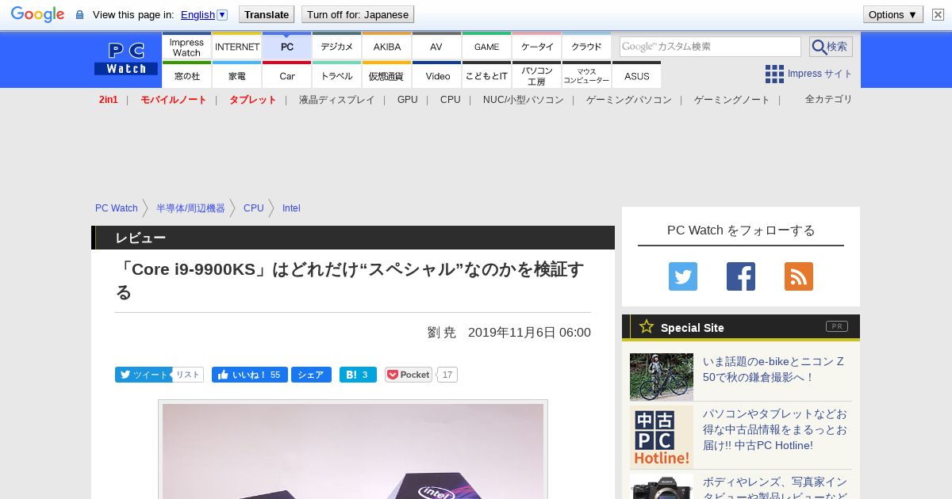Click the 検索 search button
This screenshot has height=499, width=952.
coord(831,47)
